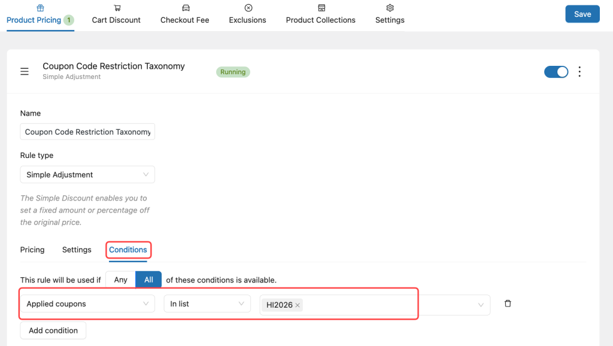
Task: Open the Cart Discount section
Action: (x=116, y=14)
